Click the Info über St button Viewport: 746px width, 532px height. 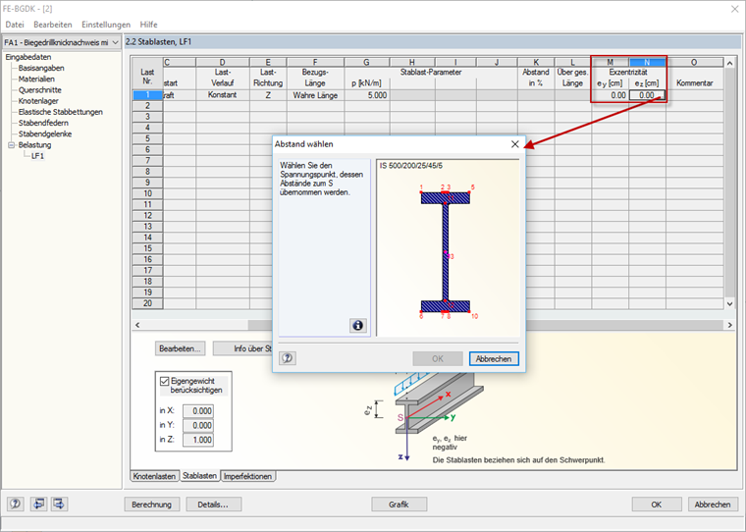[242, 348]
